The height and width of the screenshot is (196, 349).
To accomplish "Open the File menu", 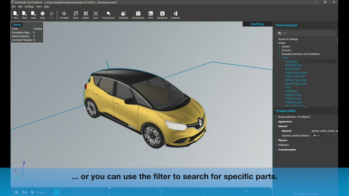I will coord(14,7).
